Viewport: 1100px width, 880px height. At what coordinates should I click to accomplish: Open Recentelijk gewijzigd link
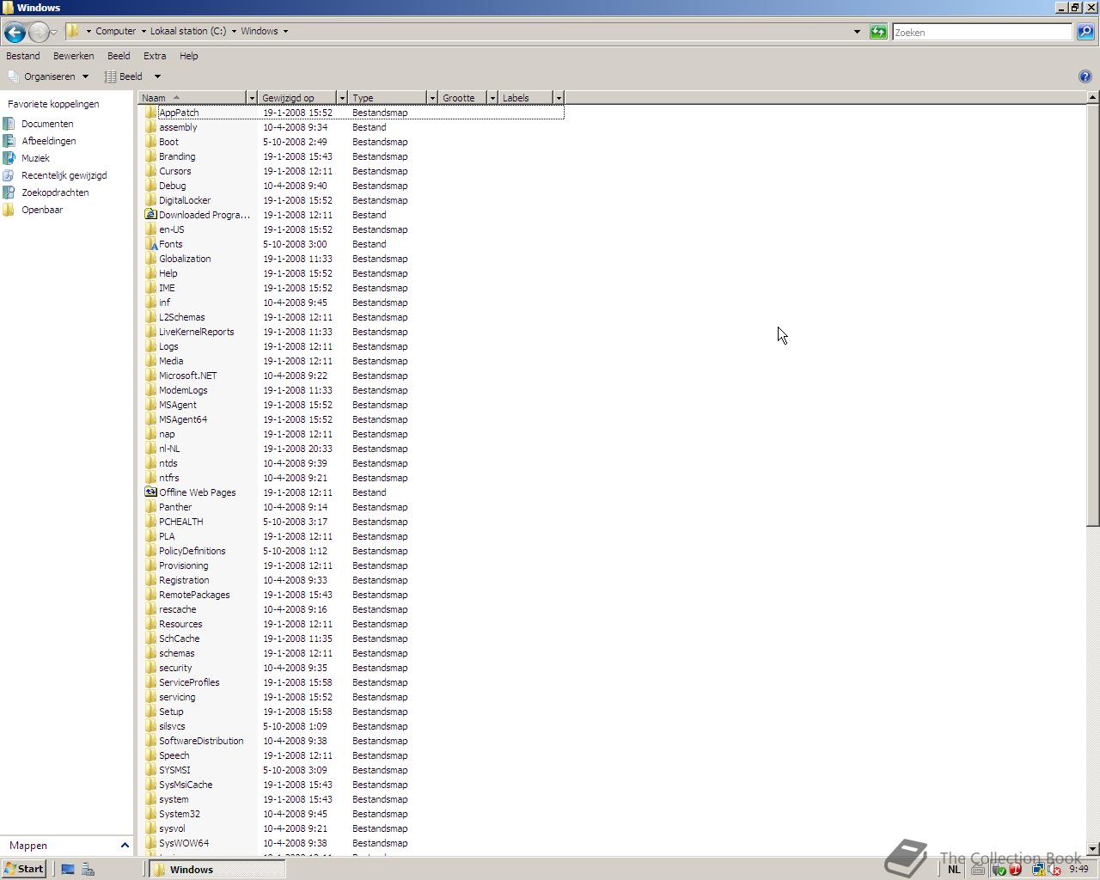[64, 175]
